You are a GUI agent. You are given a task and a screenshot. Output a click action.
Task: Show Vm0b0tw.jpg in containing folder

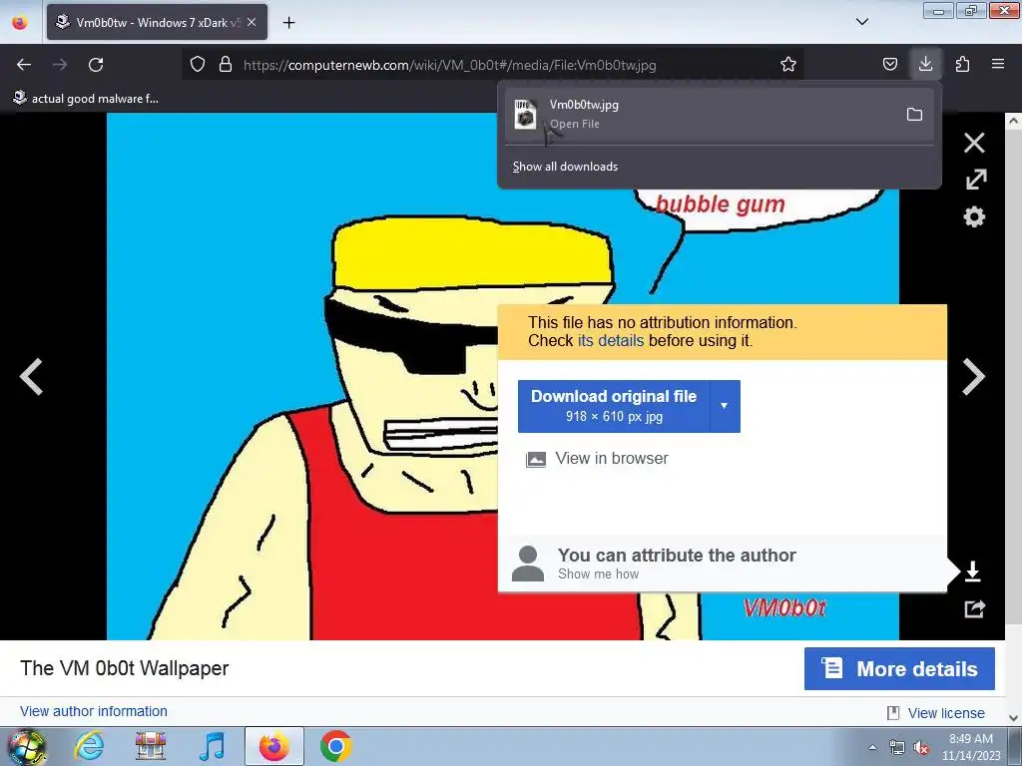[x=914, y=115]
